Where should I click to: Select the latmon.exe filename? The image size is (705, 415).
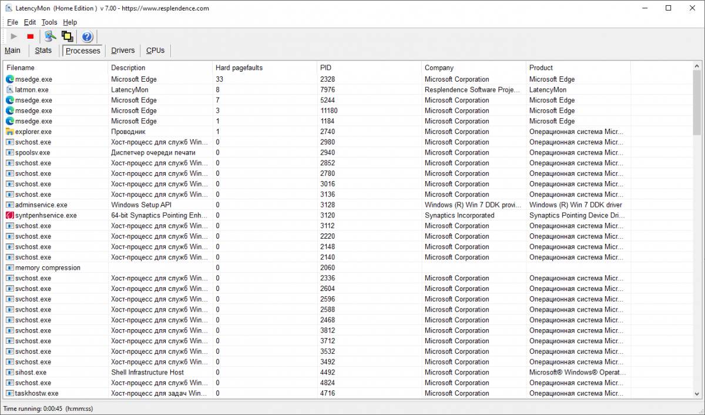coord(32,89)
